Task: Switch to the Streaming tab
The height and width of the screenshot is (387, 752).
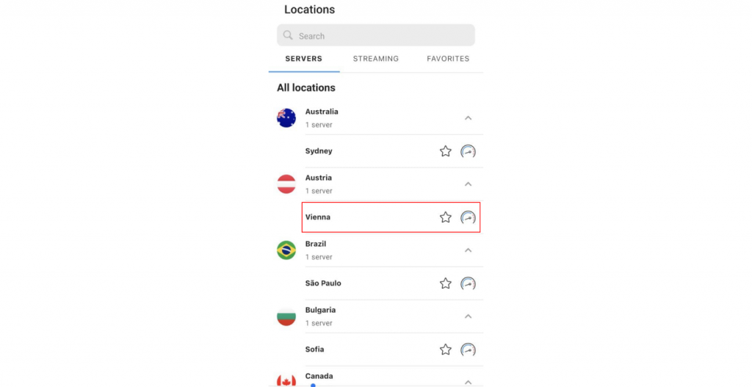Action: click(376, 59)
